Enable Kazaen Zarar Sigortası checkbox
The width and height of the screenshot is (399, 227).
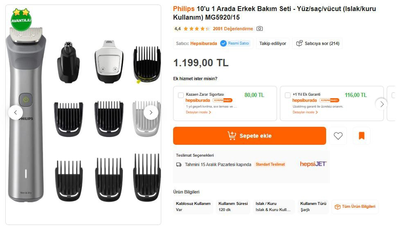click(x=181, y=95)
